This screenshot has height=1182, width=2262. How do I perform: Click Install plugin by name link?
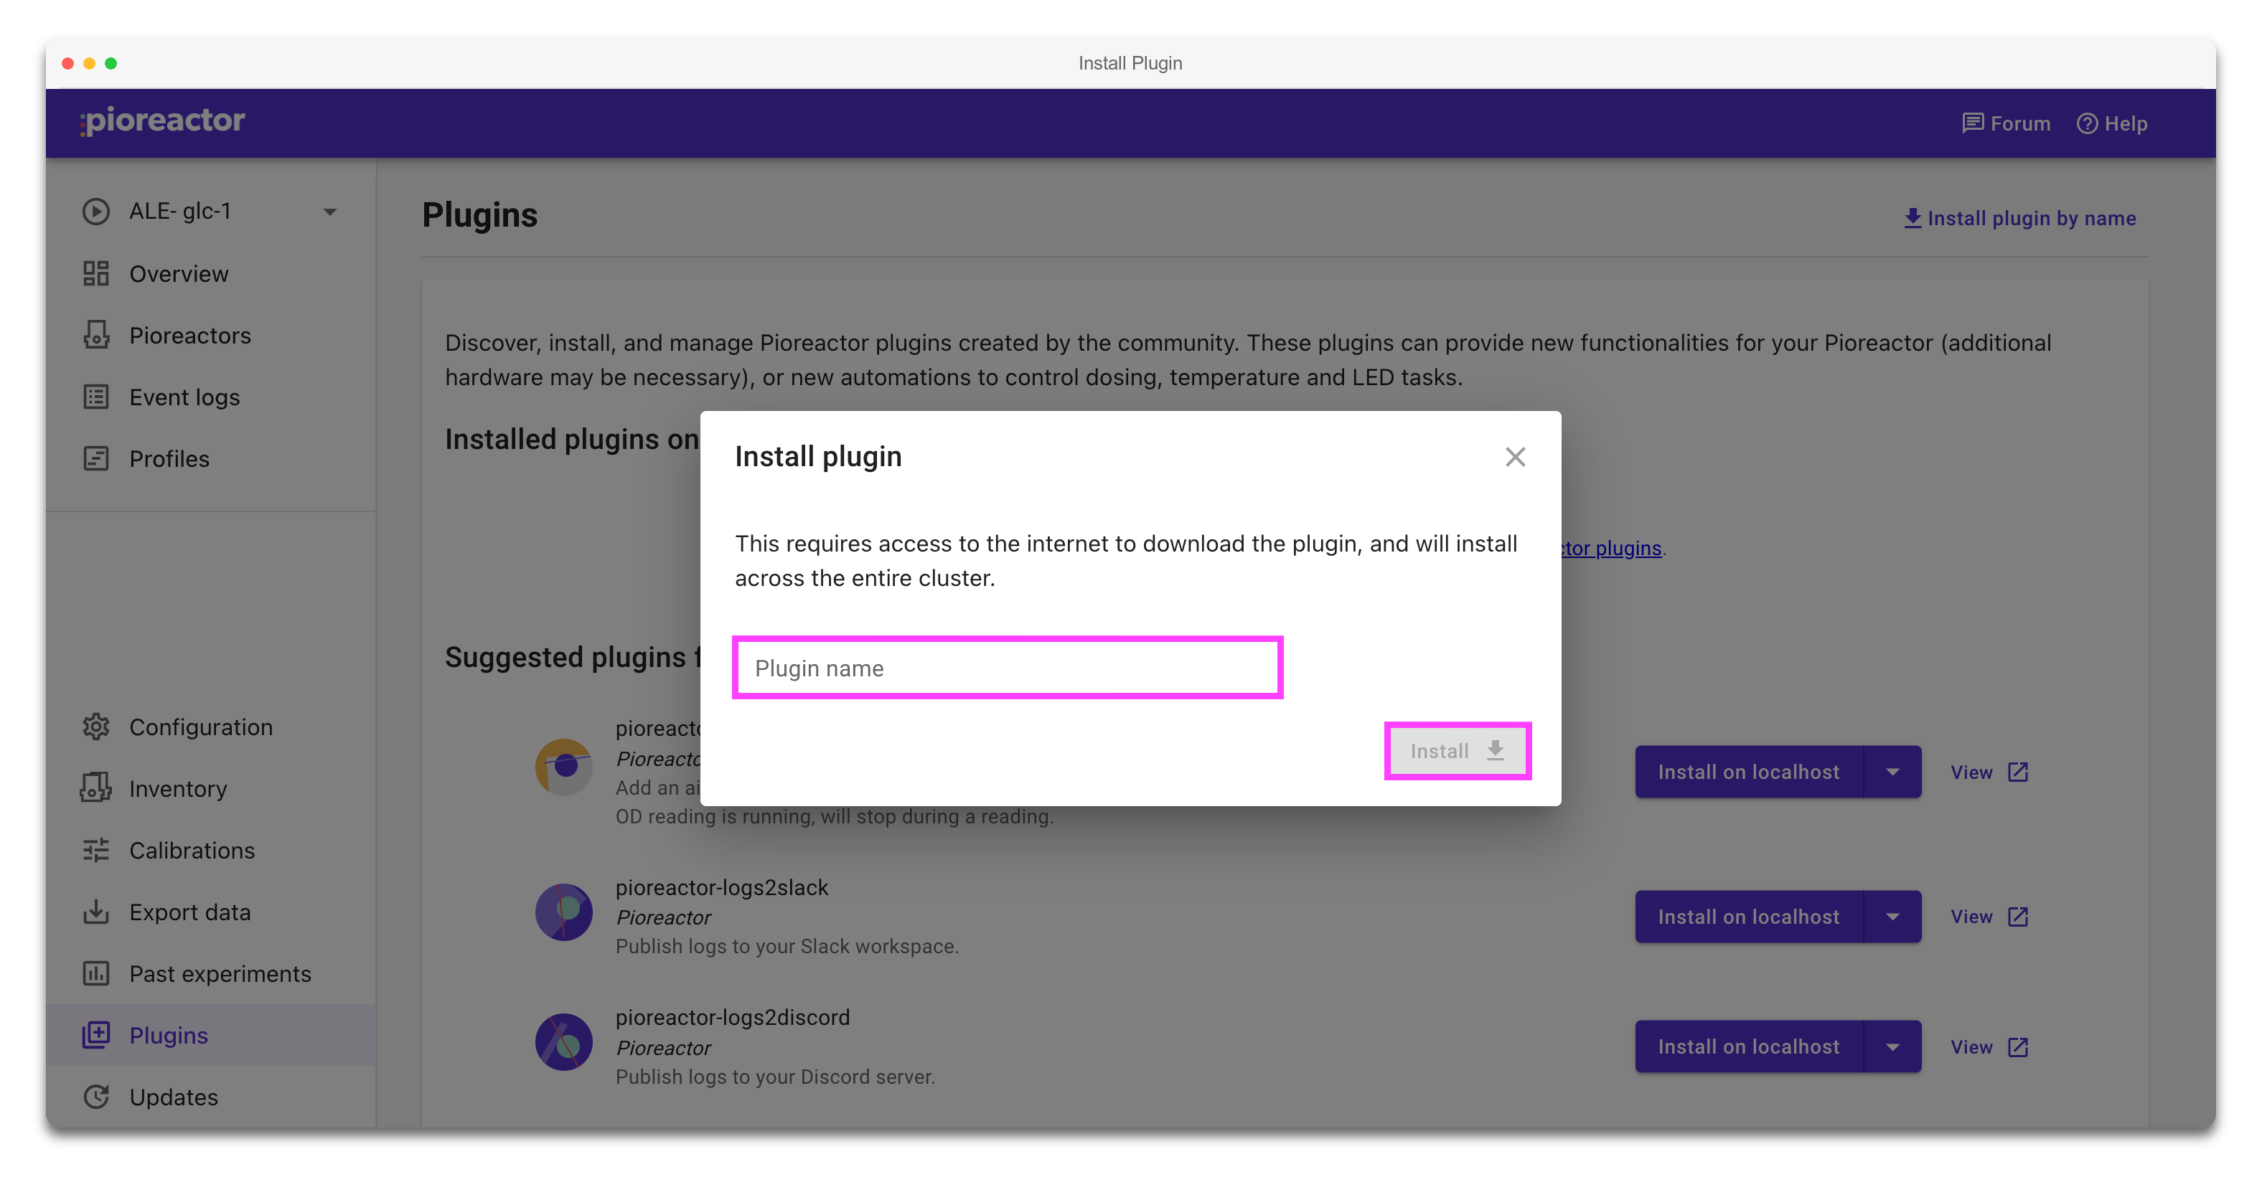click(x=2019, y=217)
